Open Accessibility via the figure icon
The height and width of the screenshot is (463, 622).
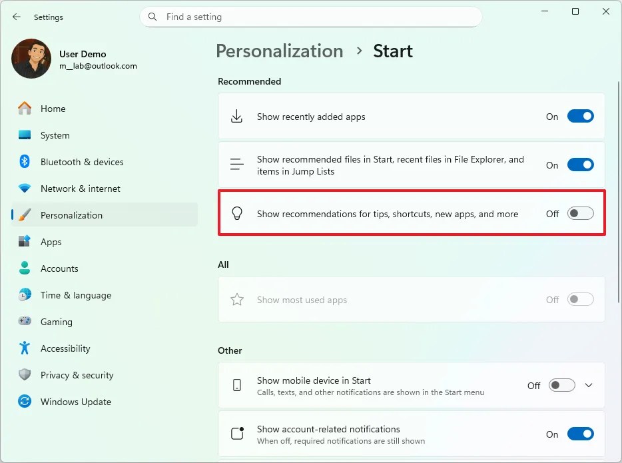25,348
